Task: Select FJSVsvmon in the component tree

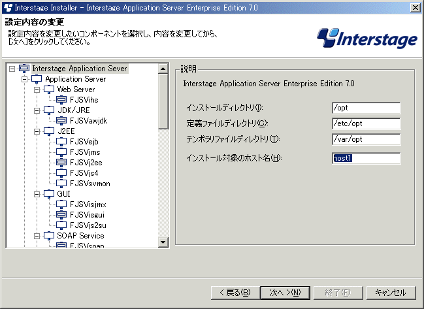Action: (90, 184)
